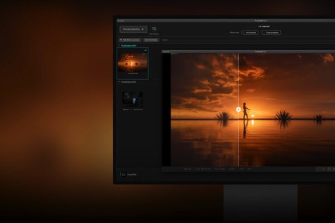Select the dark blue photo thumbnail
The height and width of the screenshot is (223, 335).
click(132, 100)
